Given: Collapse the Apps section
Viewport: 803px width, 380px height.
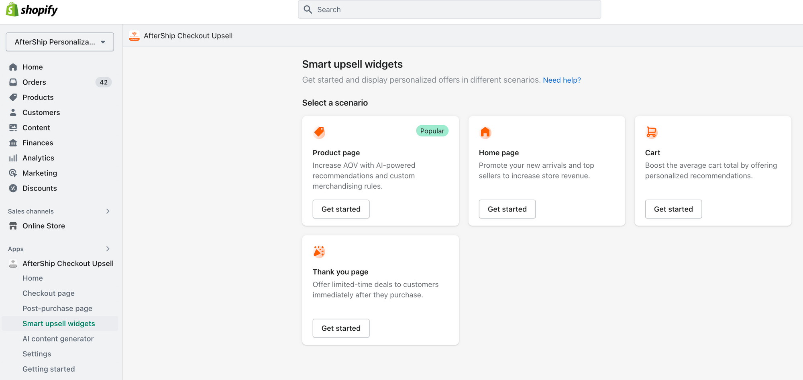Looking at the screenshot, I should point(108,249).
